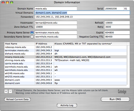Select the Secondary Name Server radio button
Screen dimensions: 134x111
pos(32,37)
